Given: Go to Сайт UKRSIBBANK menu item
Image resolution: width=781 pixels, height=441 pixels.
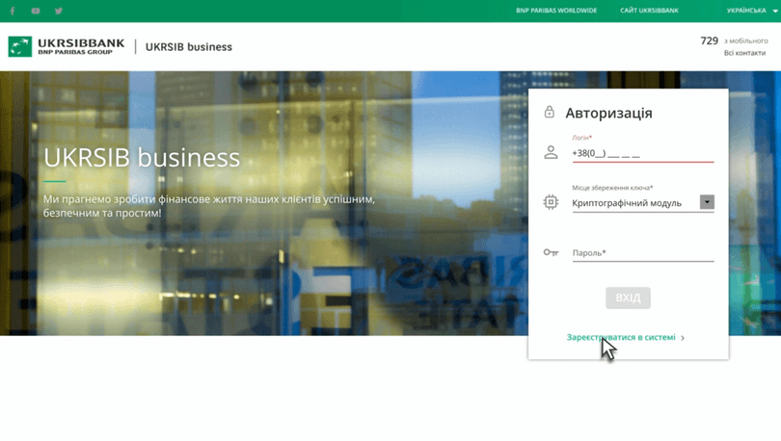Looking at the screenshot, I should click(x=649, y=11).
